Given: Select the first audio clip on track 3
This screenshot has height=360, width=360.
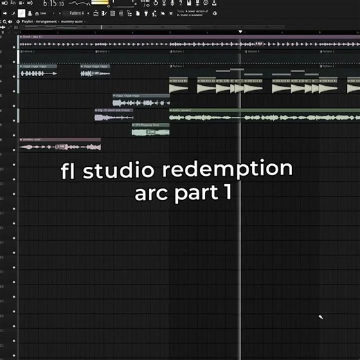Looking at the screenshot, I should point(38,71).
